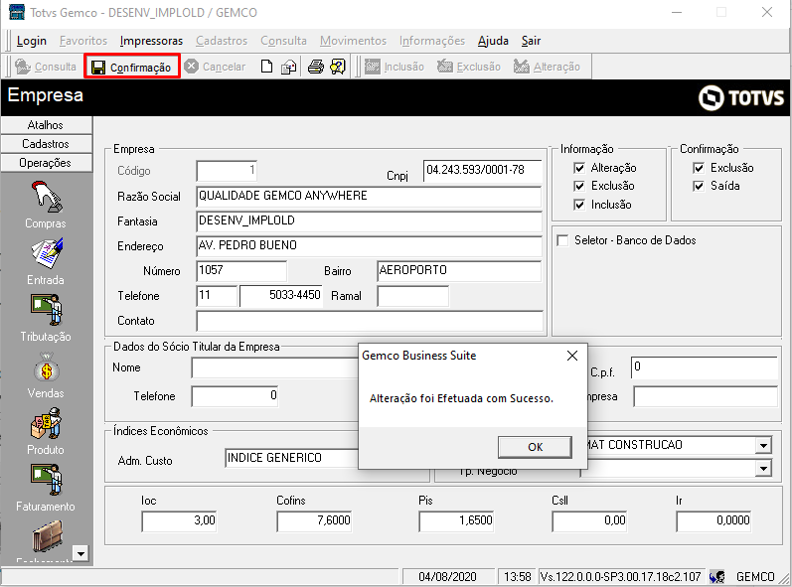Click the Cofins value field

[x=314, y=520]
